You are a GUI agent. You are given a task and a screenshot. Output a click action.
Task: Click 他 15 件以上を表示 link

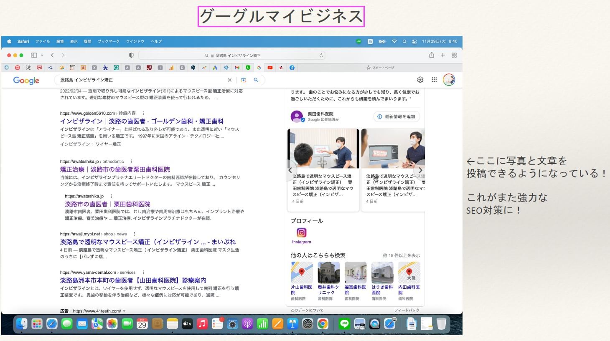401,255
